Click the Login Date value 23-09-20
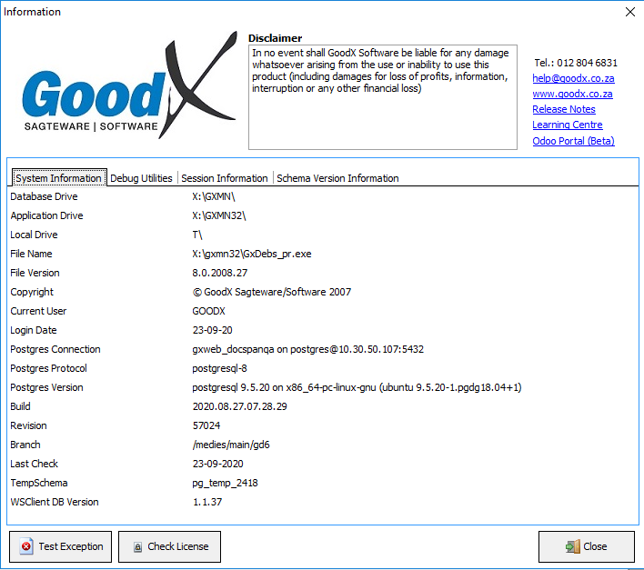This screenshot has width=644, height=570. (212, 330)
